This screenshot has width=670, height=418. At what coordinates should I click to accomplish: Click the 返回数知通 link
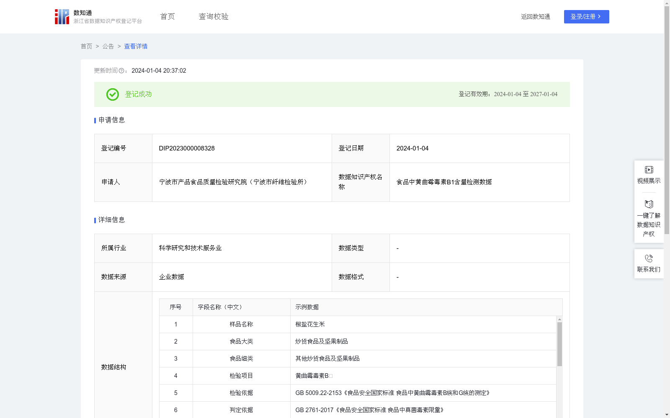pyautogui.click(x=536, y=17)
